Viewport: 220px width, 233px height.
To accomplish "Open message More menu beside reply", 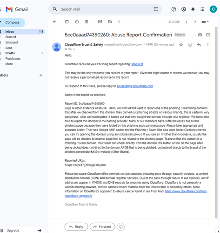I will (x=208, y=45).
